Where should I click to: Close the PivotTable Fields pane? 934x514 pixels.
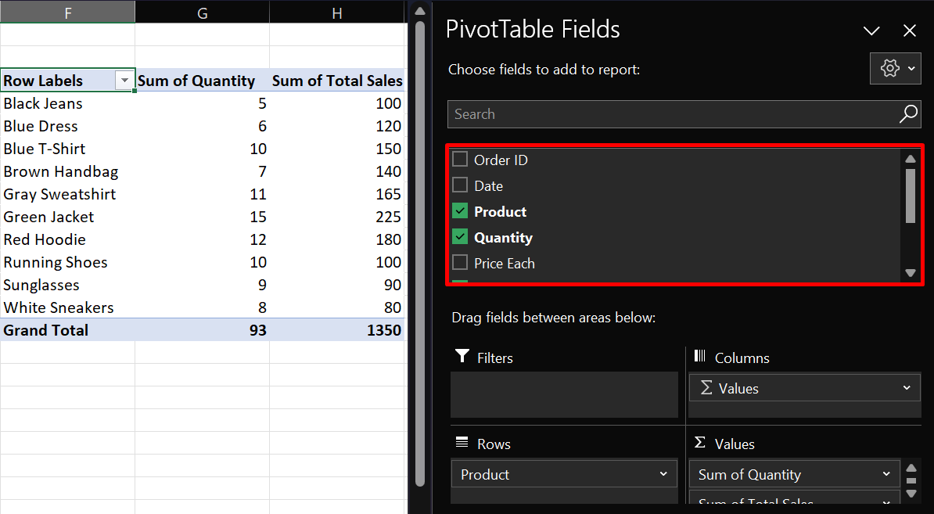tap(909, 31)
